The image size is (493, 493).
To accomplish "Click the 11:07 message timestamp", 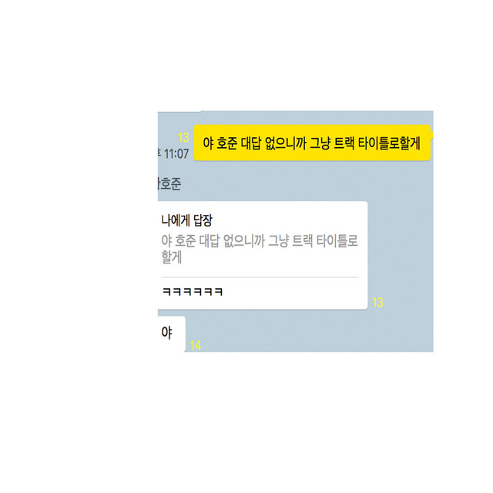I will click(176, 154).
